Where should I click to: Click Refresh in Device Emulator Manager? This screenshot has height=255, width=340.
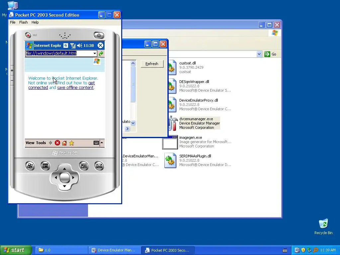pyautogui.click(x=152, y=64)
